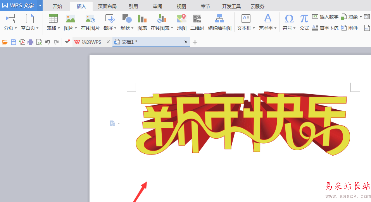371x202 pixels.
Task: Open quick access toolbar customize dropdown
Action: point(67,42)
